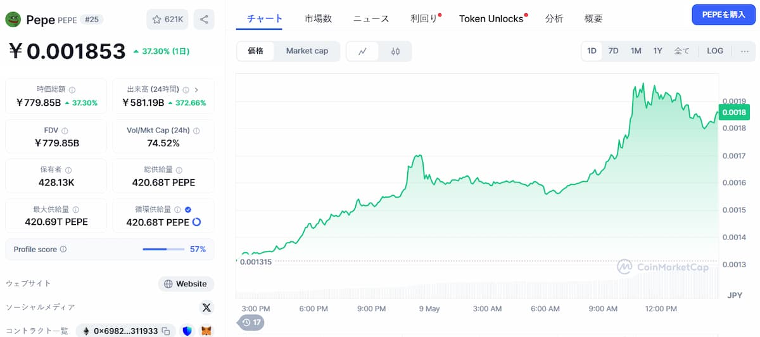
Task: Open the Website link button
Action: coord(186,284)
